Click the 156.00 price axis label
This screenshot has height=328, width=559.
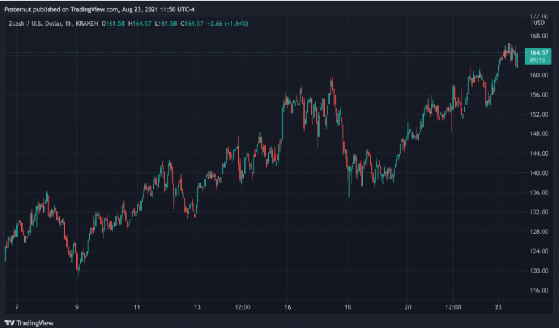coord(539,95)
